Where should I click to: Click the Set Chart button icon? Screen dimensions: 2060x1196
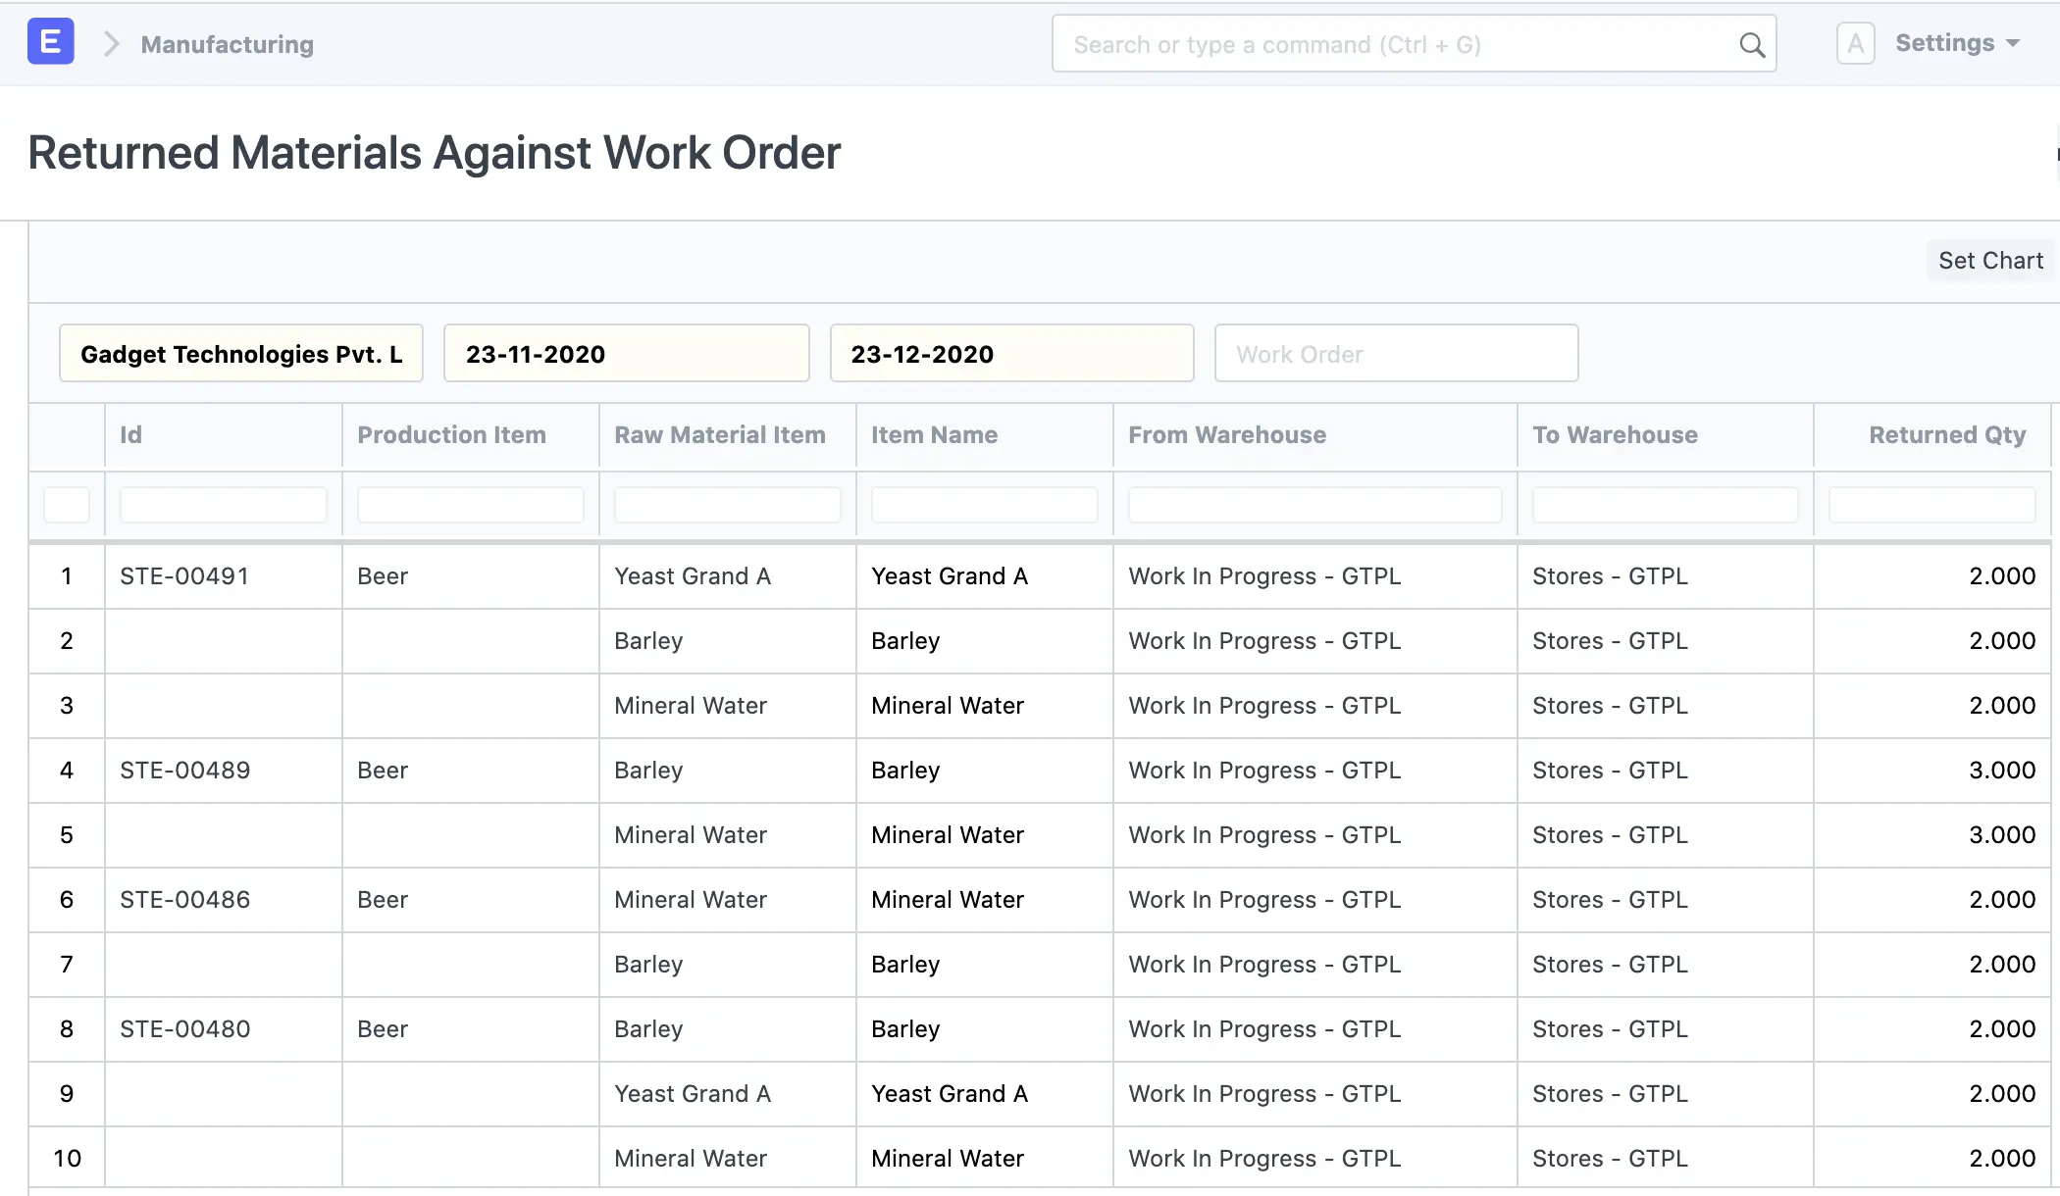pos(1991,261)
